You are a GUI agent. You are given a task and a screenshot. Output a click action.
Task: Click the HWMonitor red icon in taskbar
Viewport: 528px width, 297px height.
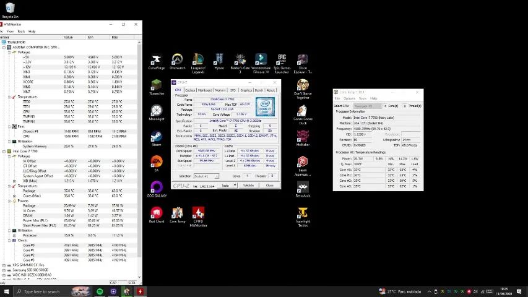pyautogui.click(x=140, y=291)
